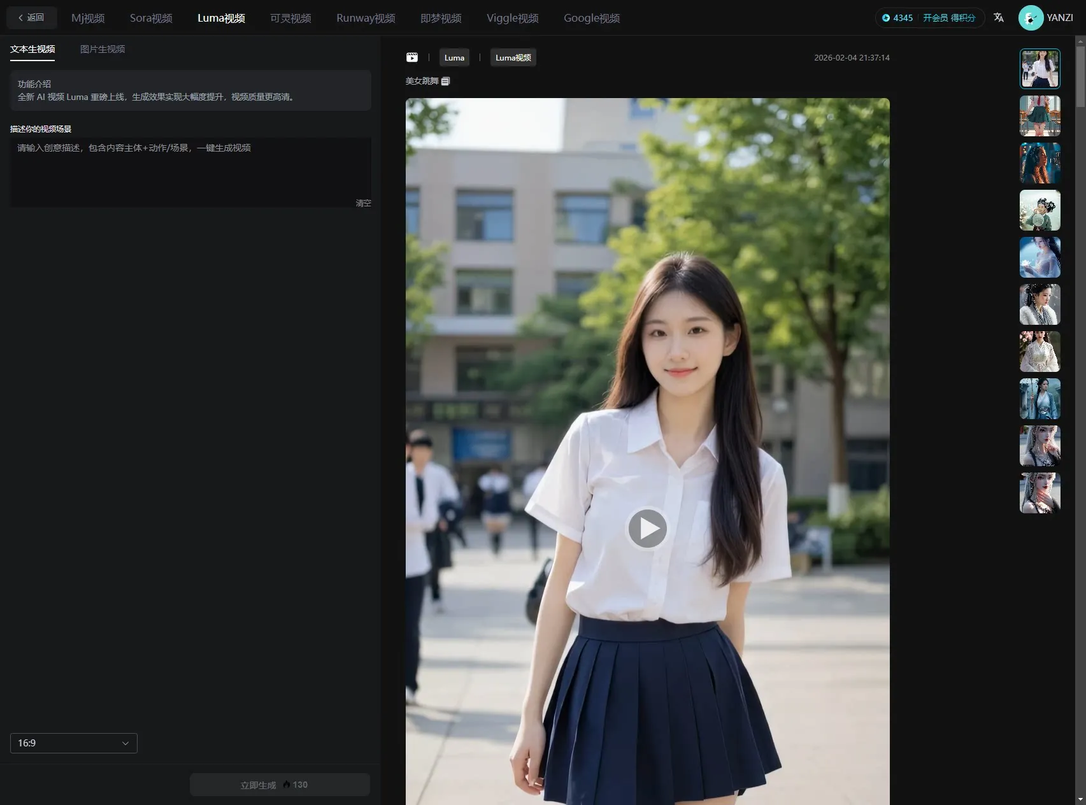Select the first thumbnail in right sidebar
Screen dimensions: 1086x805
click(1040, 68)
